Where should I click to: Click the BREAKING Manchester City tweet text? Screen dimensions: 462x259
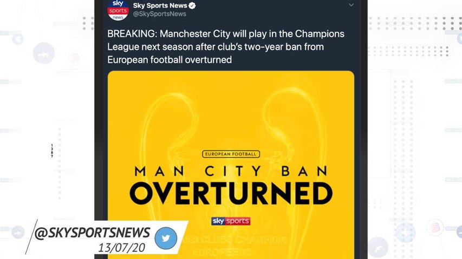(225, 46)
